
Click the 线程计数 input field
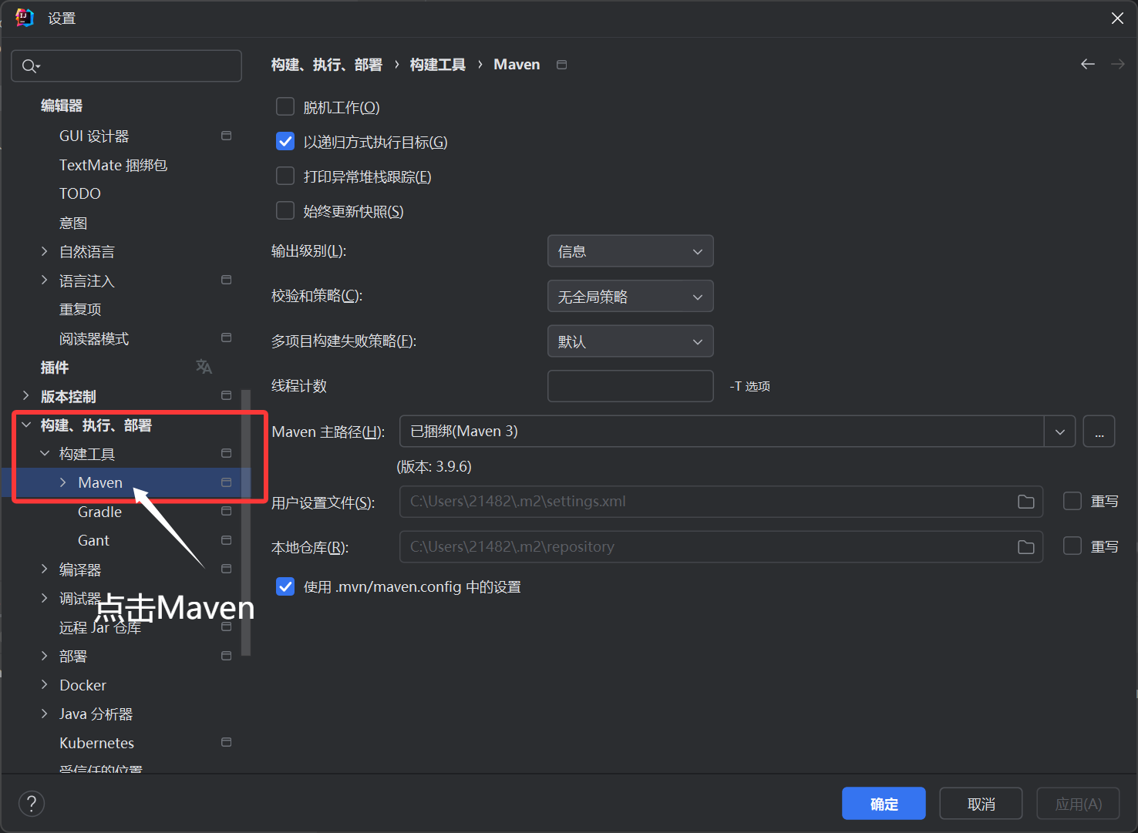click(x=630, y=386)
